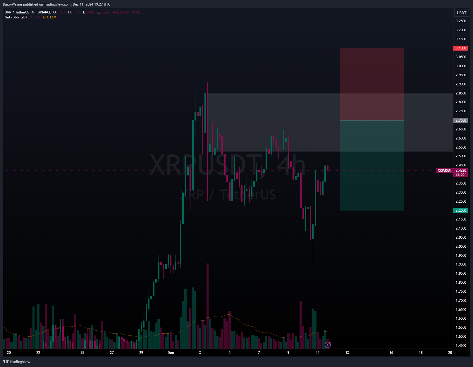The image size is (473, 367).
Task: Click the red notification dot on the lightning icon
Action: (330, 343)
